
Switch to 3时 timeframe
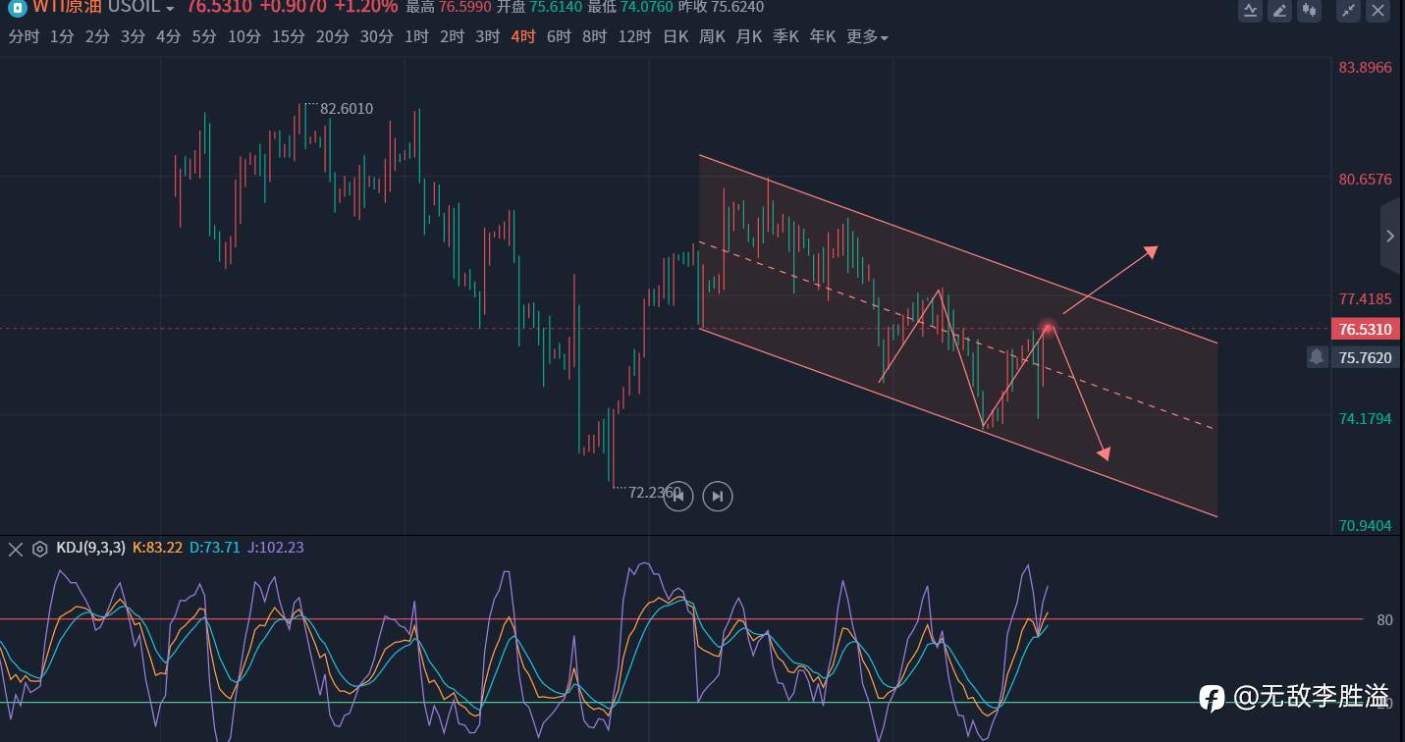coord(487,37)
